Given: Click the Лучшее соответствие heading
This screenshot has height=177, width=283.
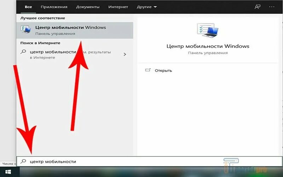Looking at the screenshot, I should (x=42, y=18).
